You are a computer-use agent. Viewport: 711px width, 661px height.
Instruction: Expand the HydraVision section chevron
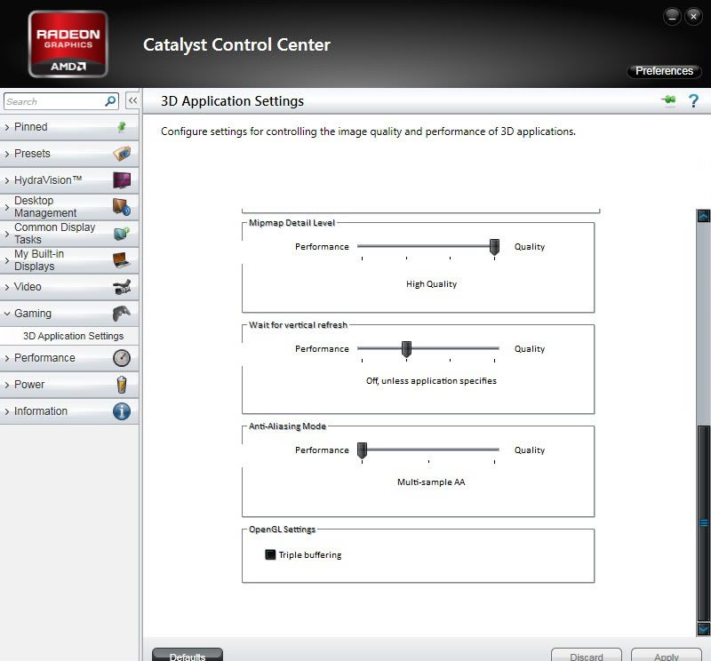[x=7, y=180]
